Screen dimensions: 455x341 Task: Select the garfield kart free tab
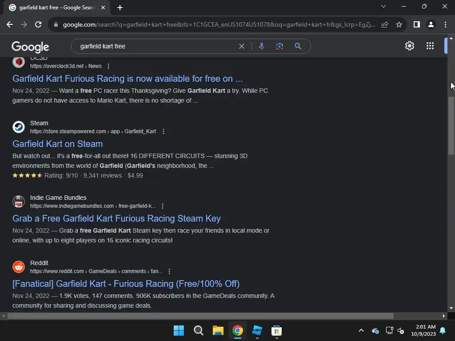(x=57, y=8)
